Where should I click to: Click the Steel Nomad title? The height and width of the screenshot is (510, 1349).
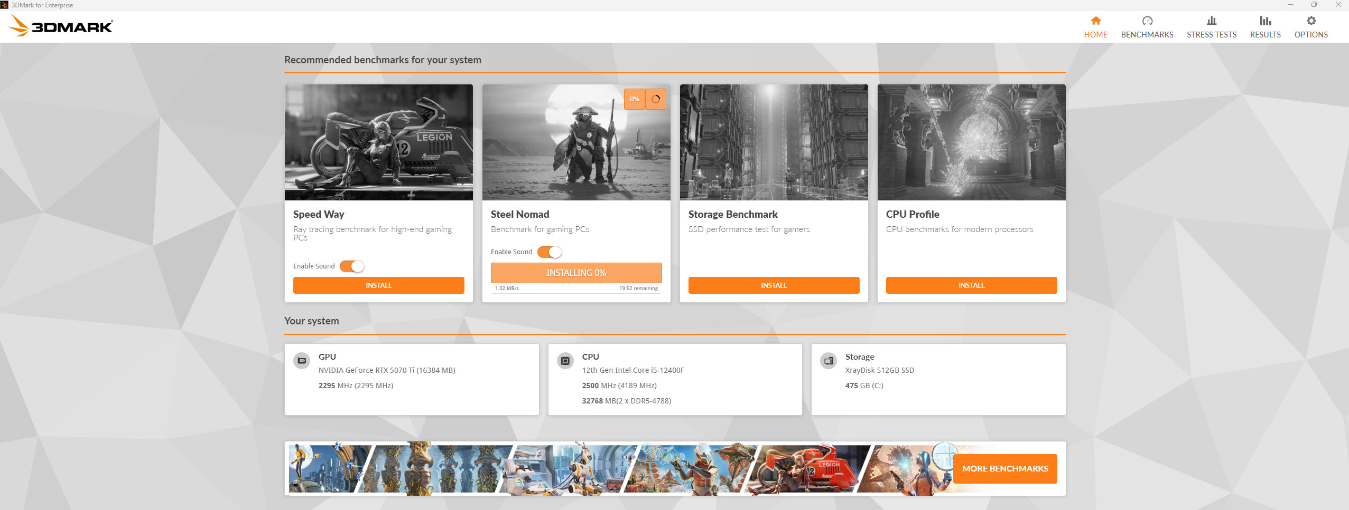click(520, 214)
